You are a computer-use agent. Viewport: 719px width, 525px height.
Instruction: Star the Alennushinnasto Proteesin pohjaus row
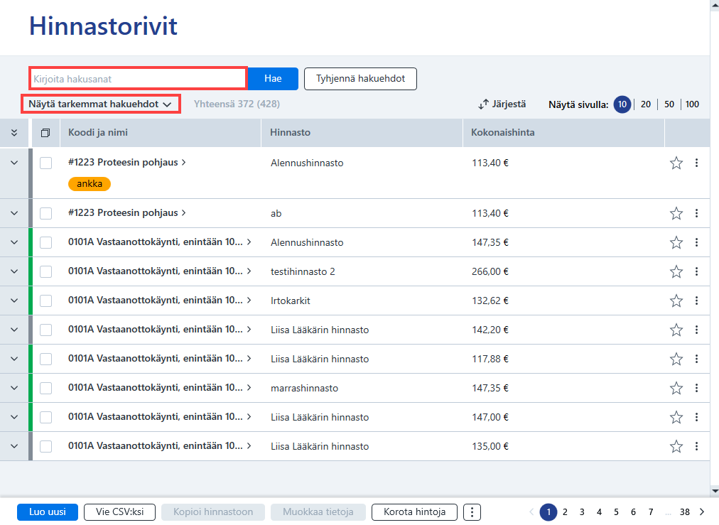click(676, 163)
